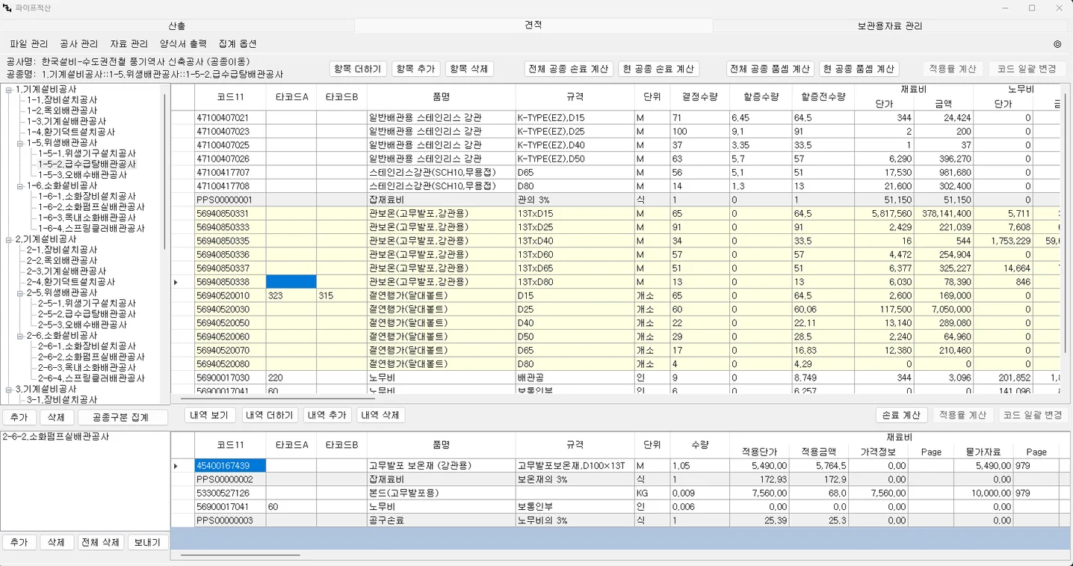This screenshot has height=566, width=1073.
Task: Run 현 공종 손료 계산
Action: [658, 69]
